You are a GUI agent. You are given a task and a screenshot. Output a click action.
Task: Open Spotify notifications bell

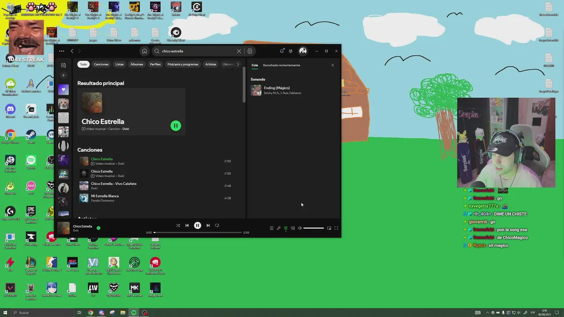coord(282,51)
